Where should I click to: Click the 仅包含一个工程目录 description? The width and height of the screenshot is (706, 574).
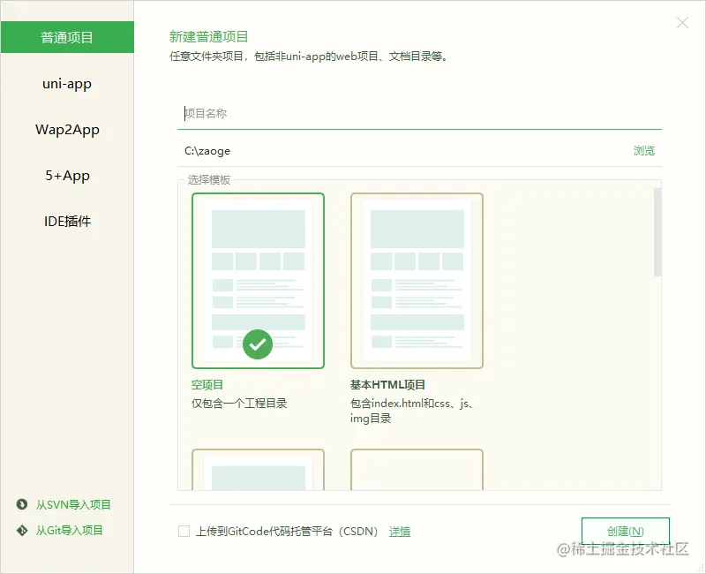coord(239,404)
